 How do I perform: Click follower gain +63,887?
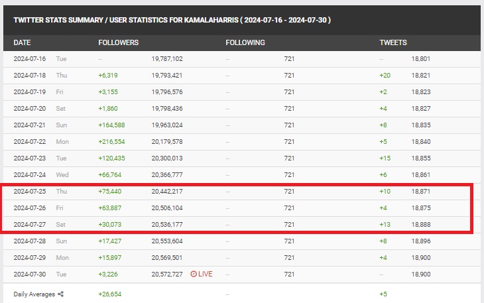click(109, 208)
